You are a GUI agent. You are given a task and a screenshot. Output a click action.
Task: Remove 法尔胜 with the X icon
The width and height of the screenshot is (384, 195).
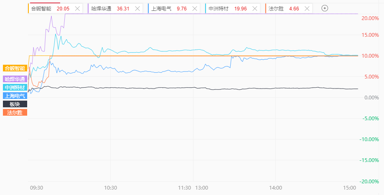pyautogui.click(x=307, y=8)
